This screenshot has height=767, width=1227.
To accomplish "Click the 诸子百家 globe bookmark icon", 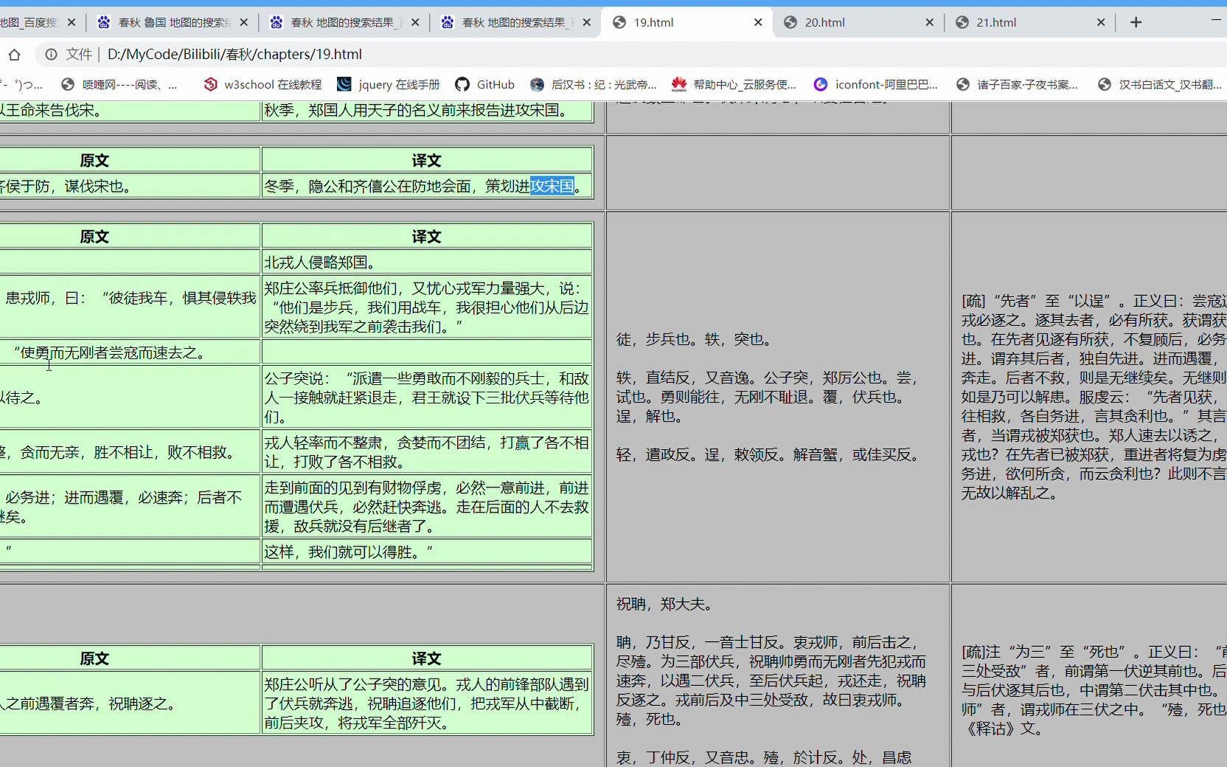I will [x=963, y=85].
